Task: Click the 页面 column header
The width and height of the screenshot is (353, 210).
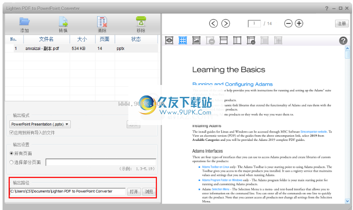Action: 105,39
